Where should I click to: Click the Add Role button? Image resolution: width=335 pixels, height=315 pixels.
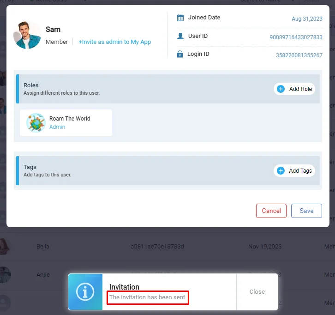[x=294, y=89]
